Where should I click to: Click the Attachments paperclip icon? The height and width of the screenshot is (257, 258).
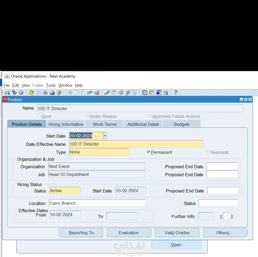128,93
